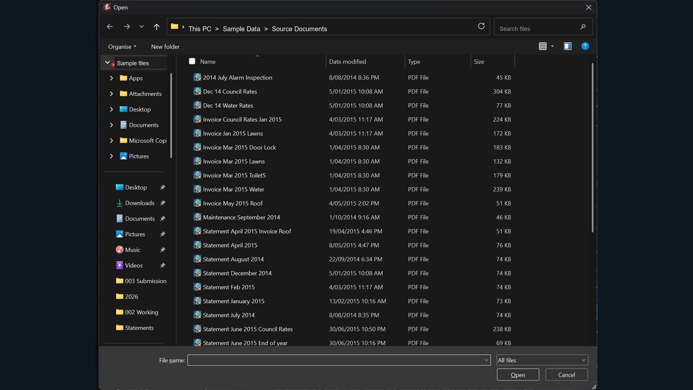Open the Statements folder

point(135,328)
